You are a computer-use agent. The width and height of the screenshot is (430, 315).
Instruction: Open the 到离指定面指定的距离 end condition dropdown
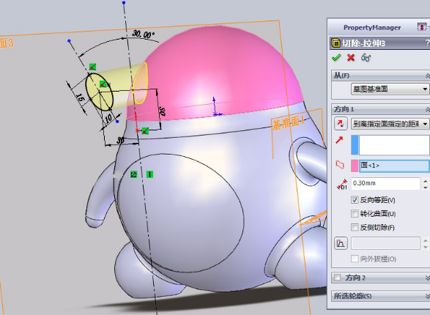click(390, 124)
